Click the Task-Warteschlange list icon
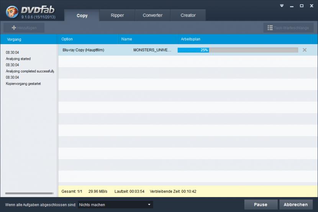318x212 pixels. tap(270, 28)
